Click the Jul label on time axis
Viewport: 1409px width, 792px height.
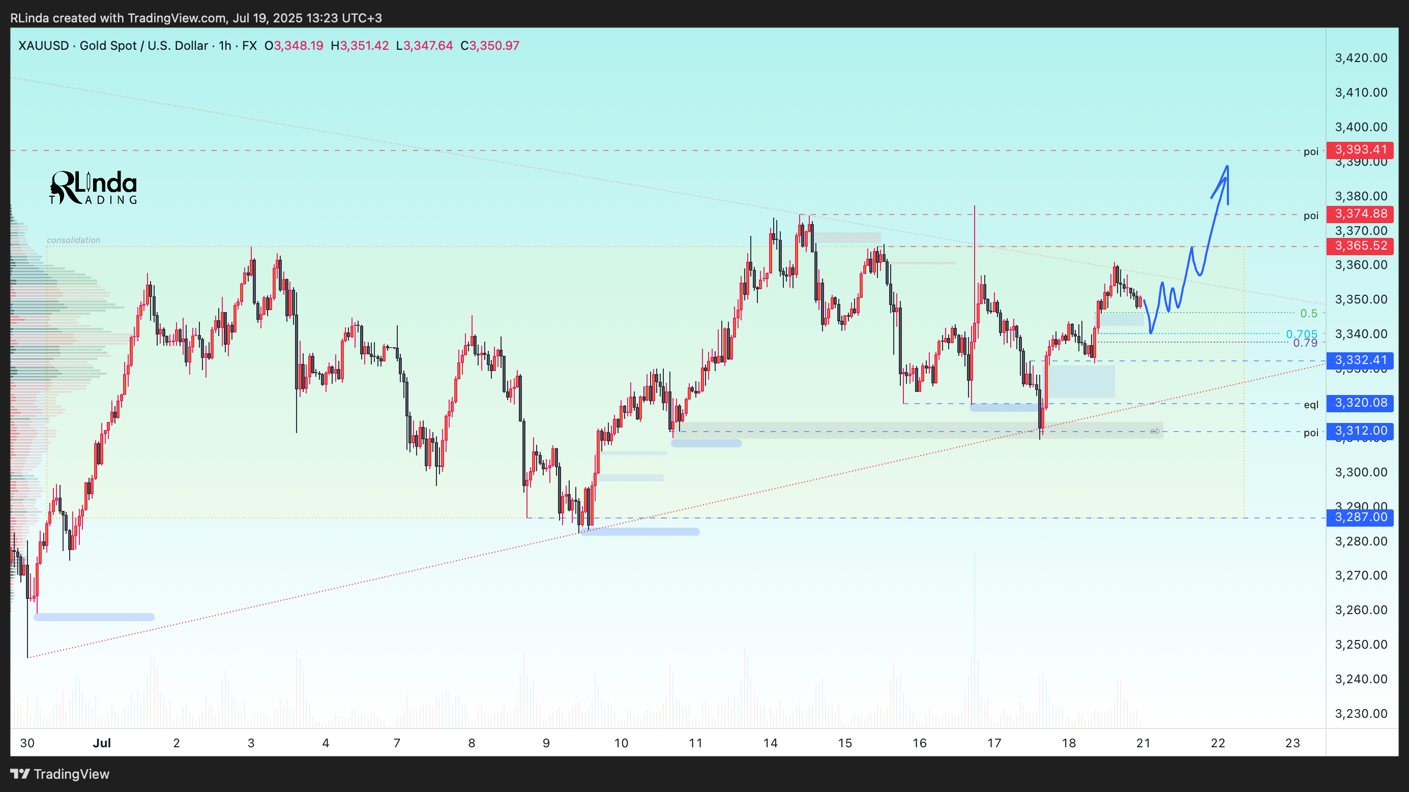[102, 743]
